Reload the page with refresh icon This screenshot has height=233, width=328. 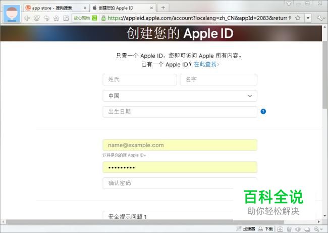37,18
